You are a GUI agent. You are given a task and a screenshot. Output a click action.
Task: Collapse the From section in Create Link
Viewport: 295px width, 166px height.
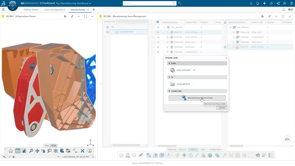[169, 63]
